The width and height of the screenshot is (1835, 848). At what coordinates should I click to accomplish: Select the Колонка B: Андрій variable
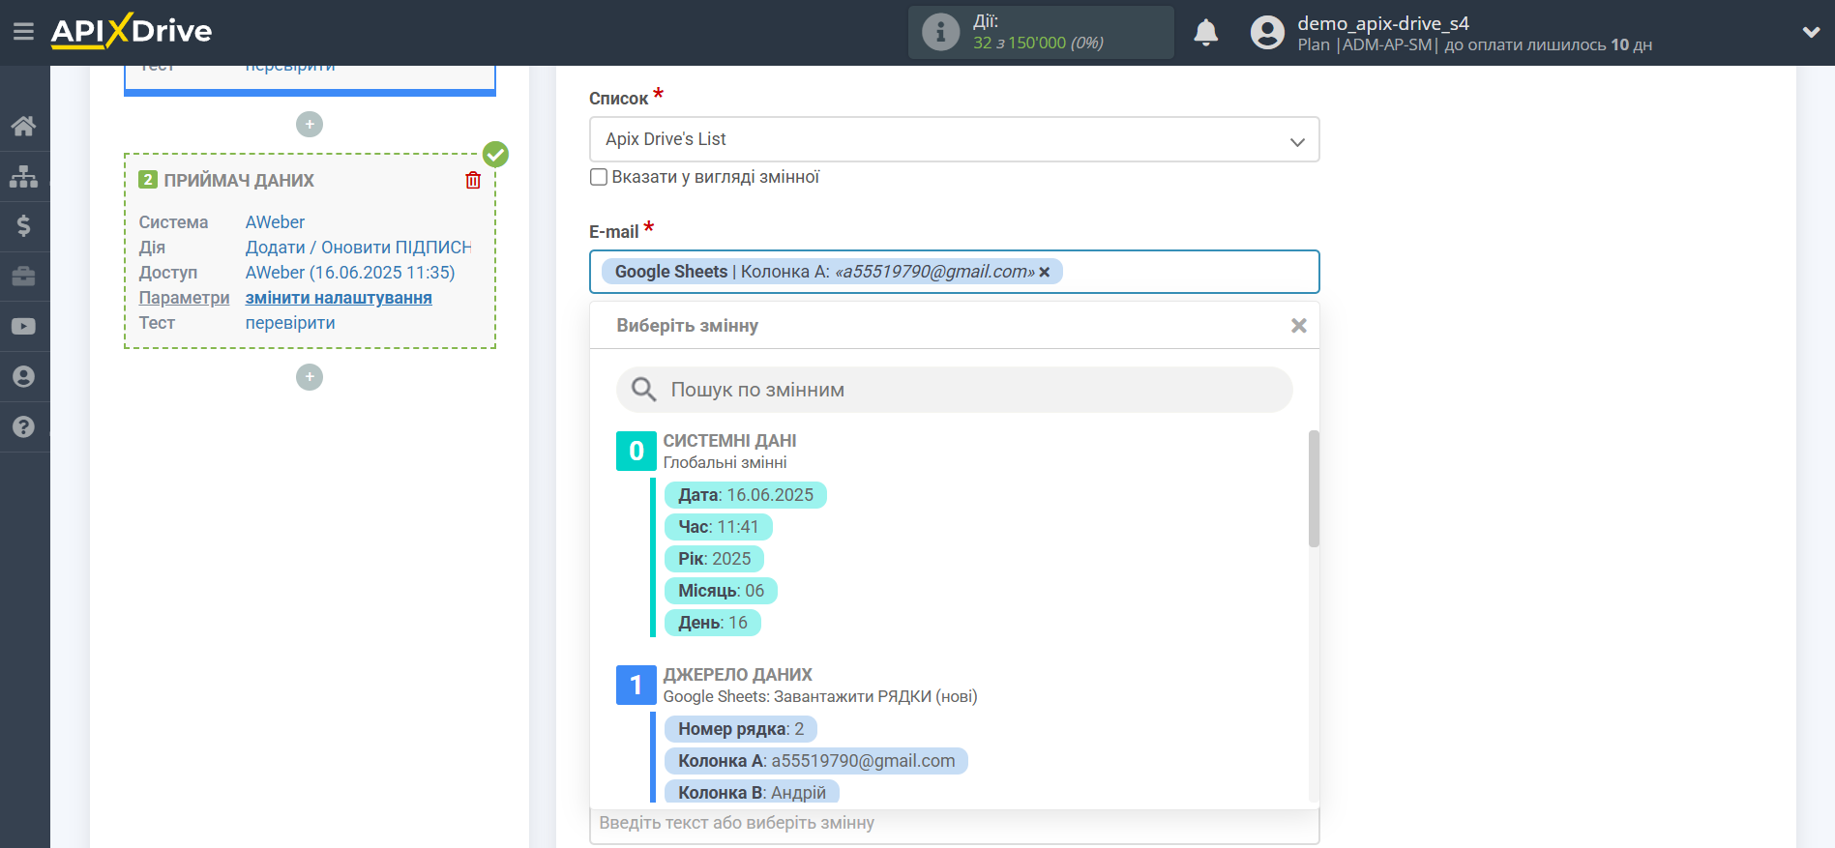[x=752, y=793]
